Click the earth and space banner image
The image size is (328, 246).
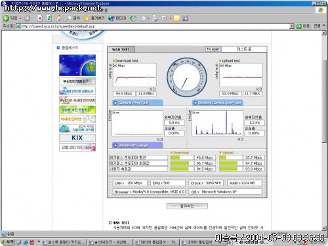pos(77,66)
